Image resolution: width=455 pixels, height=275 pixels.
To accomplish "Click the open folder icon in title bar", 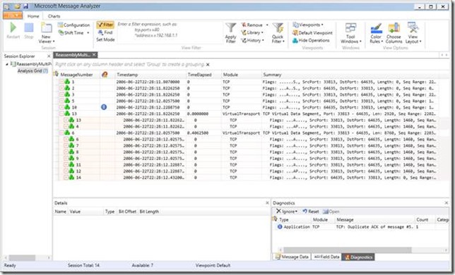I will click(x=18, y=6).
